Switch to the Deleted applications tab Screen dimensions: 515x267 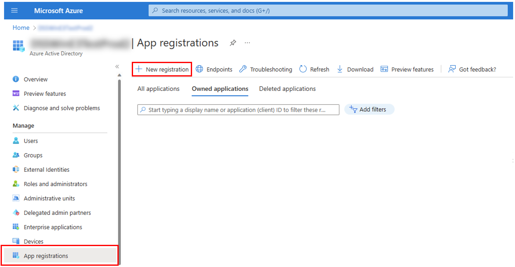coord(287,89)
